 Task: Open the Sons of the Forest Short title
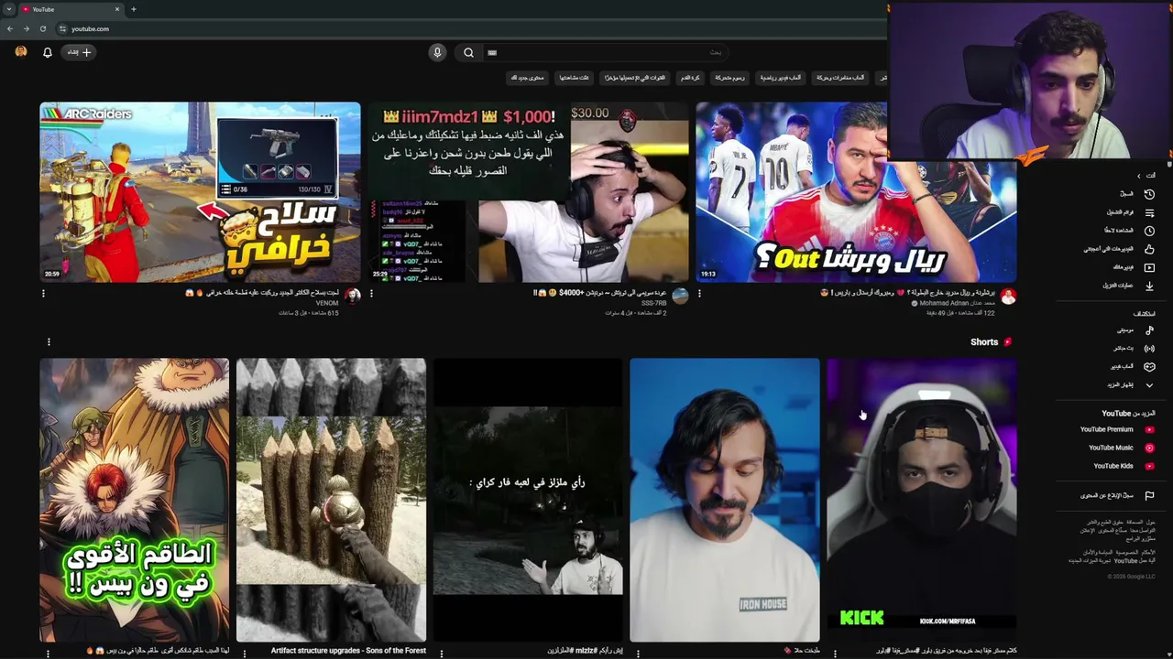click(348, 651)
